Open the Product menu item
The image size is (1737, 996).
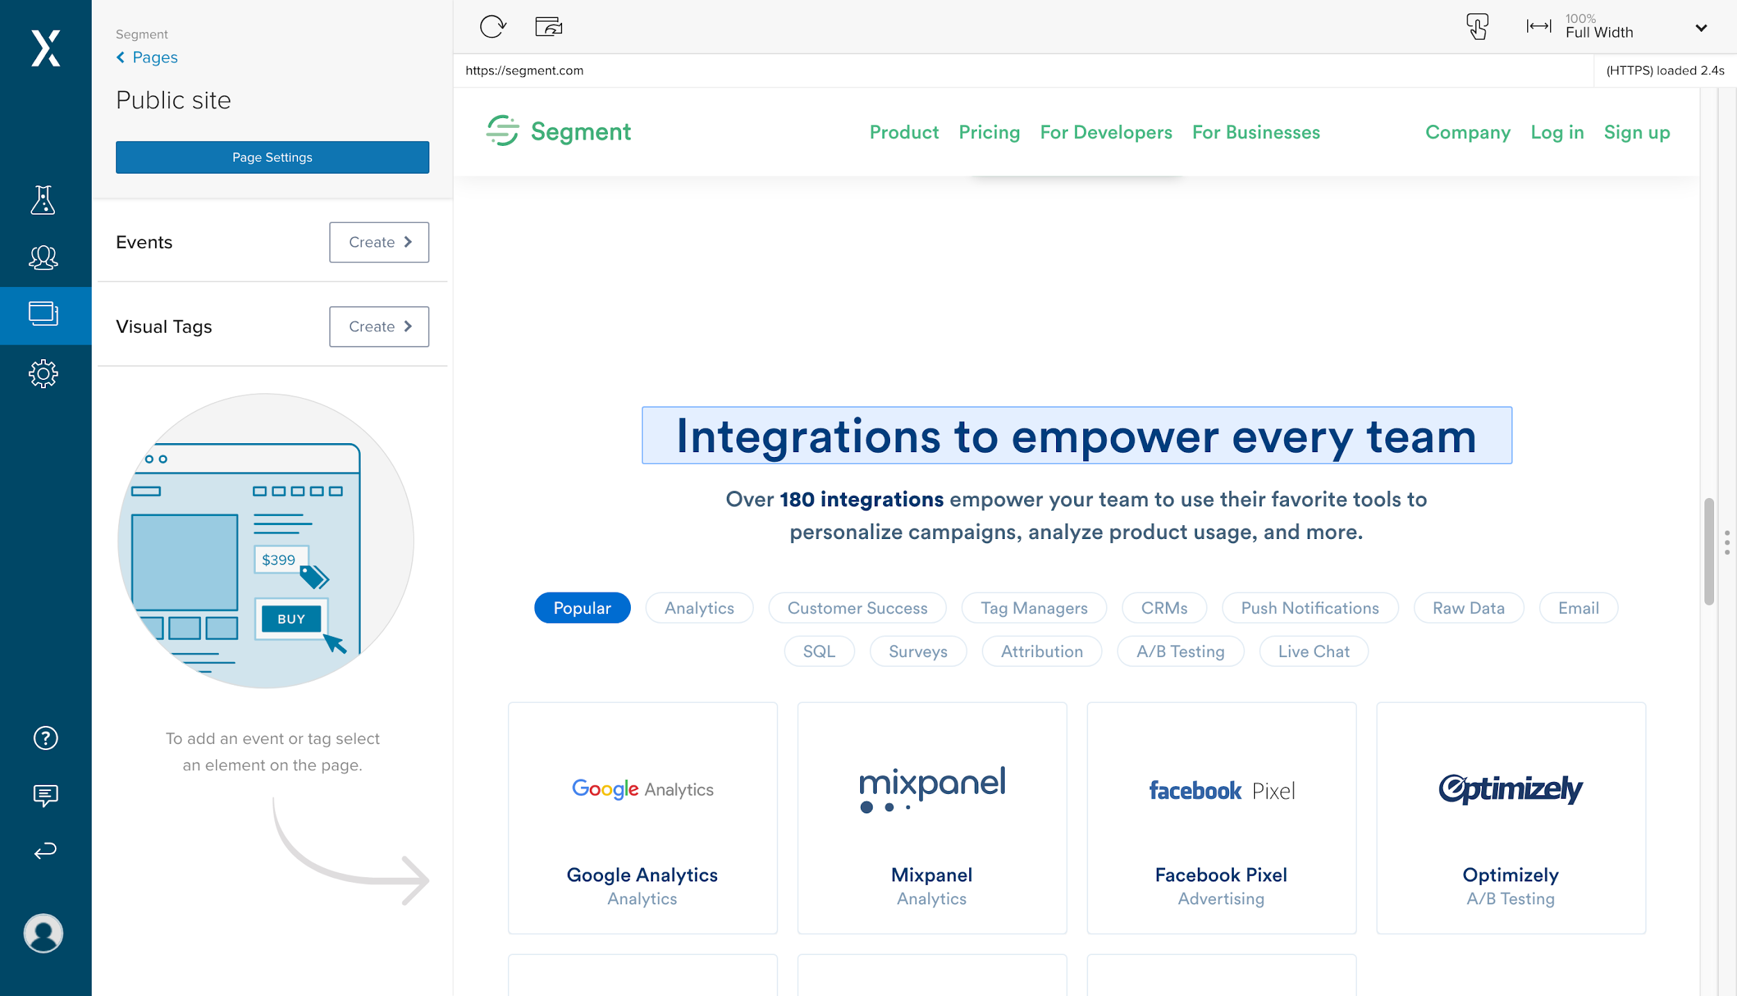(905, 131)
